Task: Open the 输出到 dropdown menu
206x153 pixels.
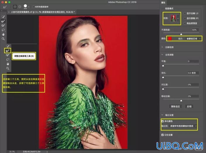Action: (x=183, y=126)
